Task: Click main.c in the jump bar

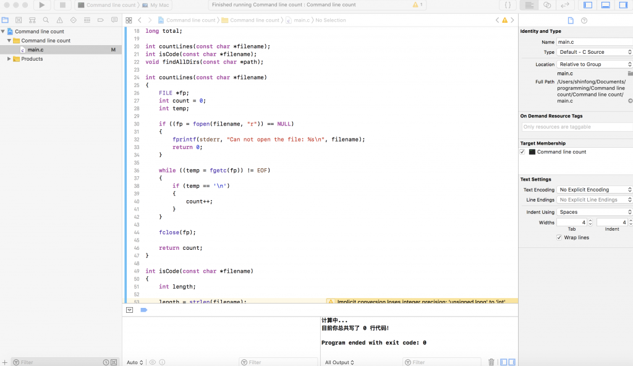Action: 298,20
